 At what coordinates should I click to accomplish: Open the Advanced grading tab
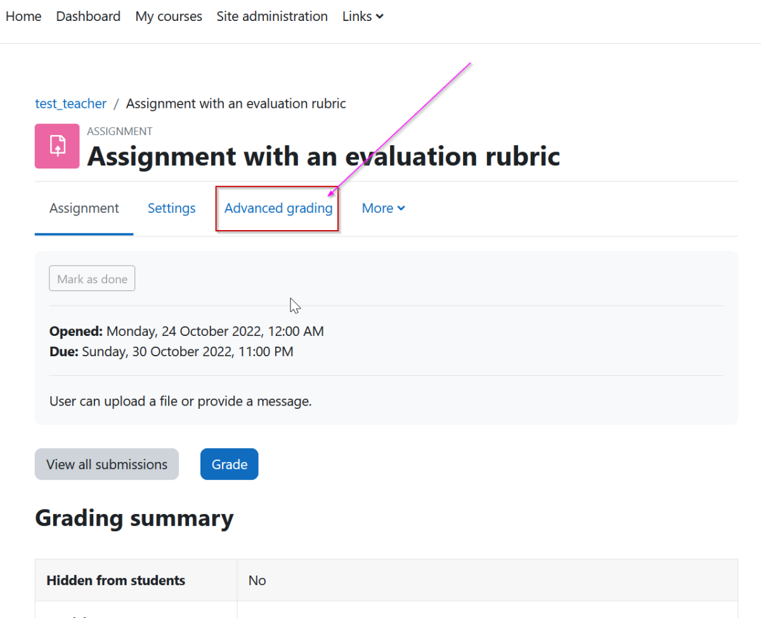coord(278,208)
